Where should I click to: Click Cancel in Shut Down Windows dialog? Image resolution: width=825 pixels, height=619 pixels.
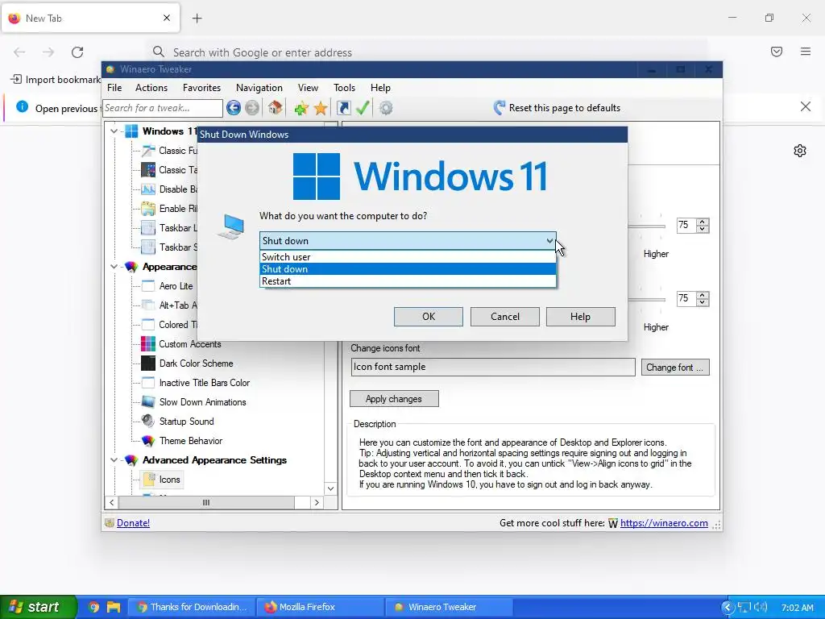pos(504,316)
